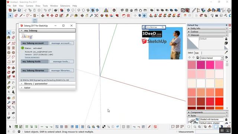Open the Draw menu
This screenshot has width=238, height=134.
pos(38,6)
